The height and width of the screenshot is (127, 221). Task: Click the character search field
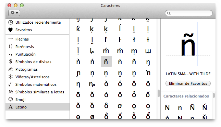pos(189,13)
